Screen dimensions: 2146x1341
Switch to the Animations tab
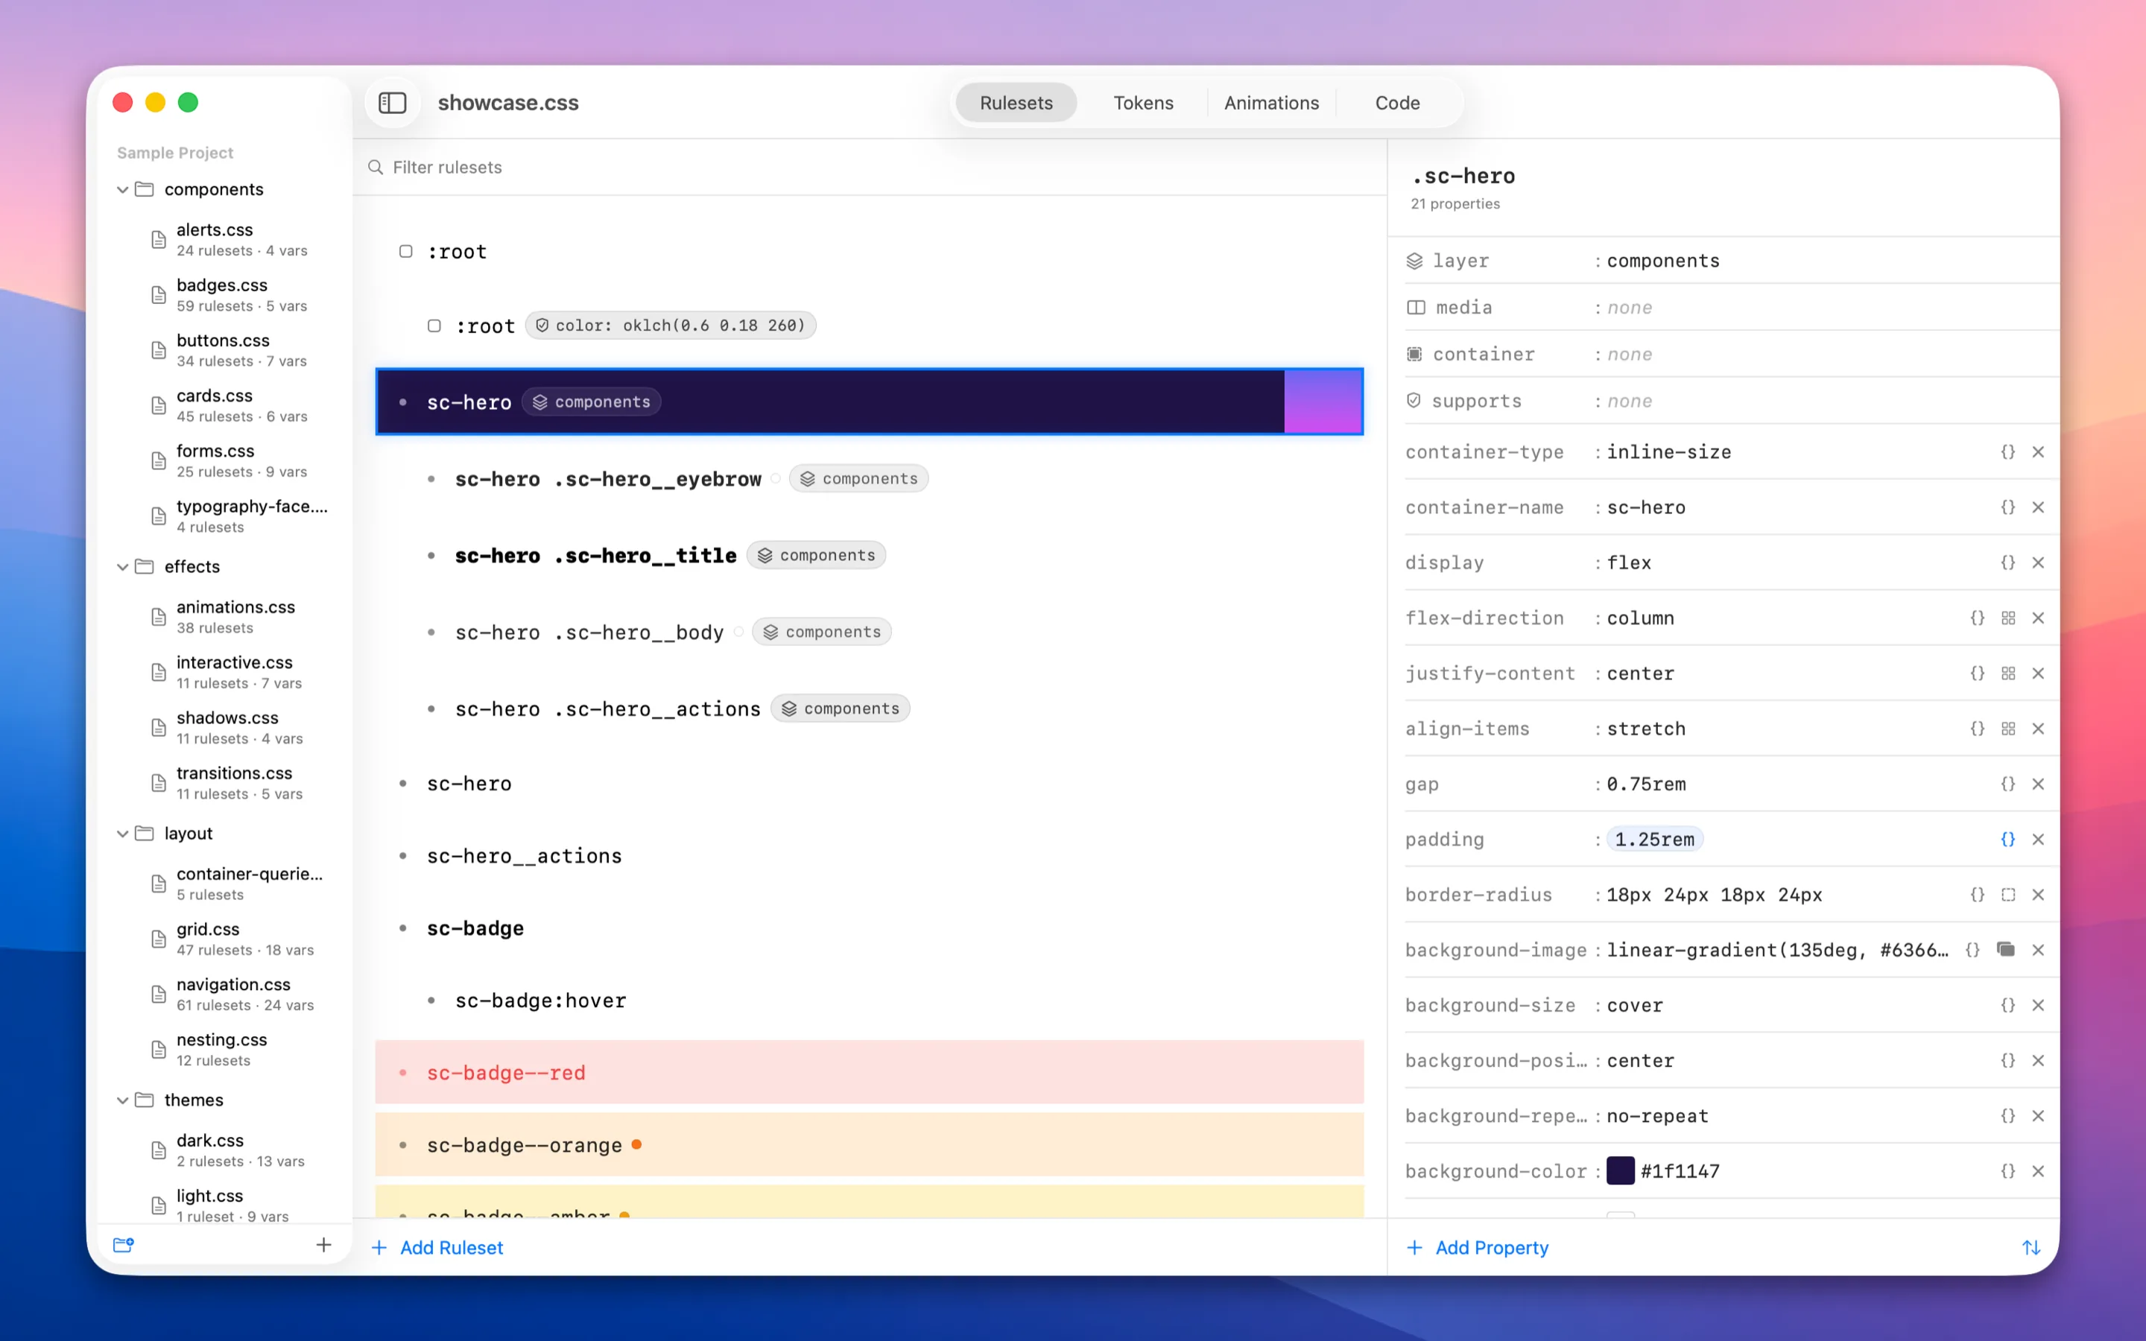pos(1270,103)
